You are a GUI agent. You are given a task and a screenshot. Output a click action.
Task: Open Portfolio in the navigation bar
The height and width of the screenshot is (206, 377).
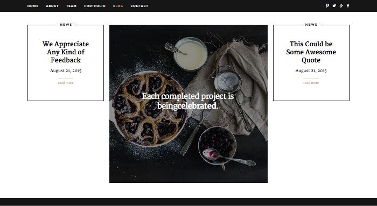coord(95,6)
